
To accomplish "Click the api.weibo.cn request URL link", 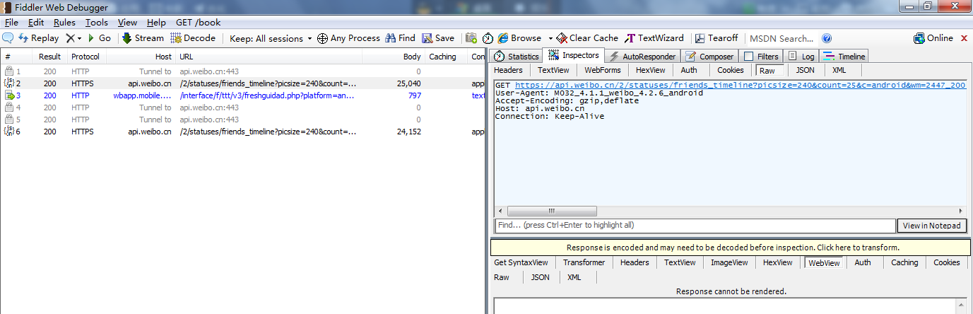I will click(x=740, y=85).
